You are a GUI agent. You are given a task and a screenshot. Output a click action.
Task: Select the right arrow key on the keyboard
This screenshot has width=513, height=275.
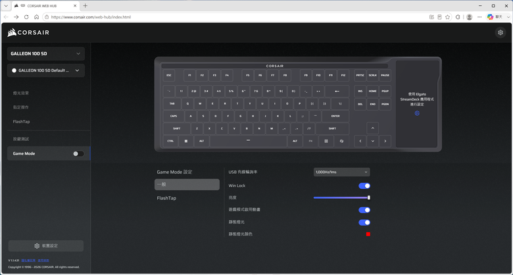385,141
